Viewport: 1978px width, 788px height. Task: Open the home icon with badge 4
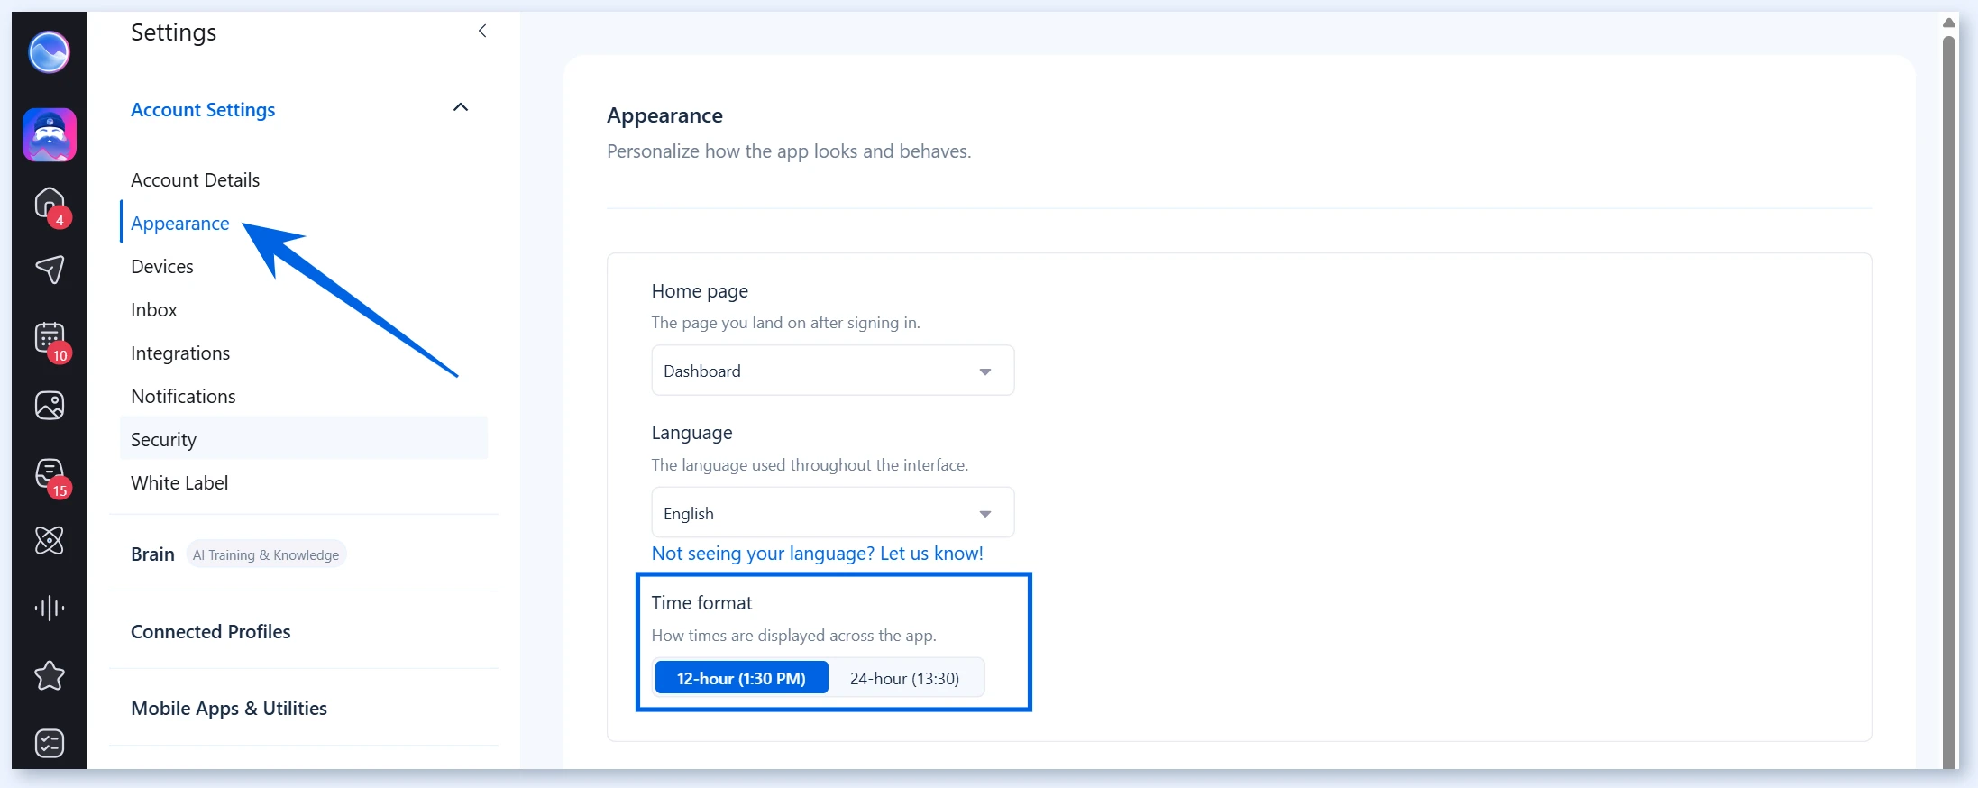(x=50, y=204)
